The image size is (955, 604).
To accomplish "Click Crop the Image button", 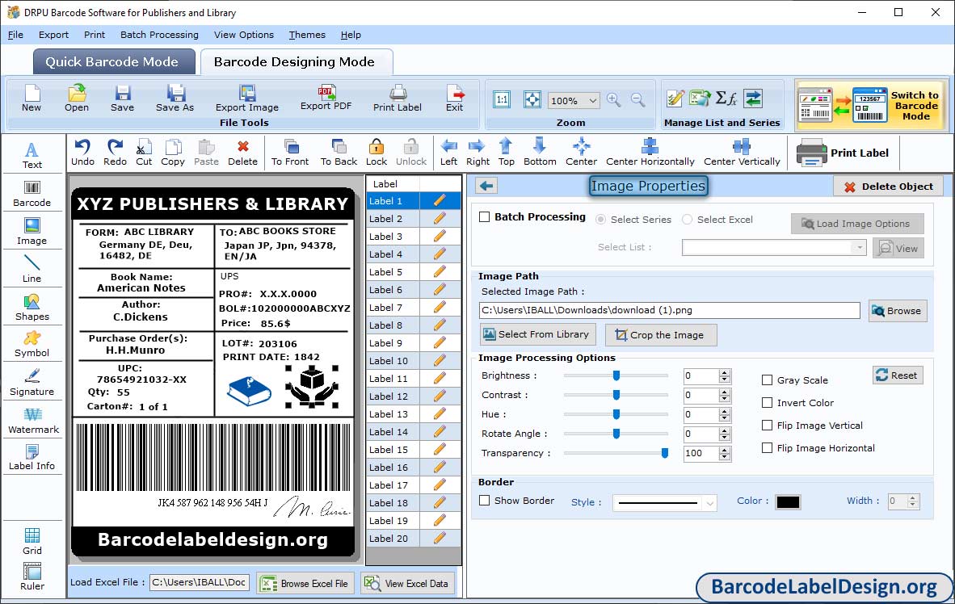I will [x=660, y=335].
